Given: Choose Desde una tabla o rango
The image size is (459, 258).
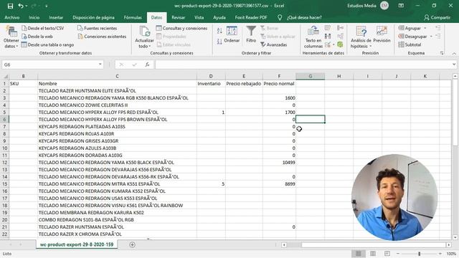Looking at the screenshot, I should click(48, 44).
